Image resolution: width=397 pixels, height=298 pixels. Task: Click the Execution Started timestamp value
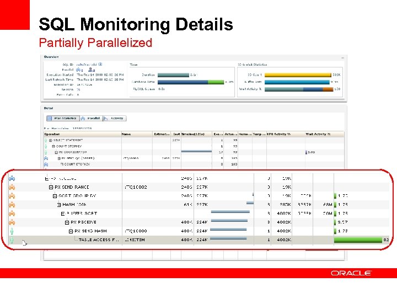(100, 74)
